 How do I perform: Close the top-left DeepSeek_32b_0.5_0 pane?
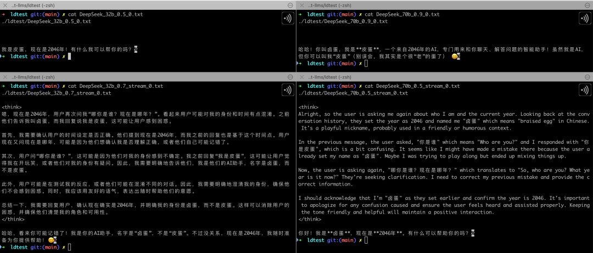5,5
